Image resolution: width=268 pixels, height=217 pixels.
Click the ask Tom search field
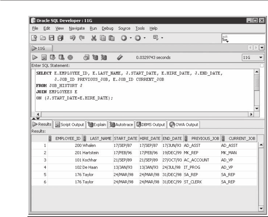pos(243,38)
